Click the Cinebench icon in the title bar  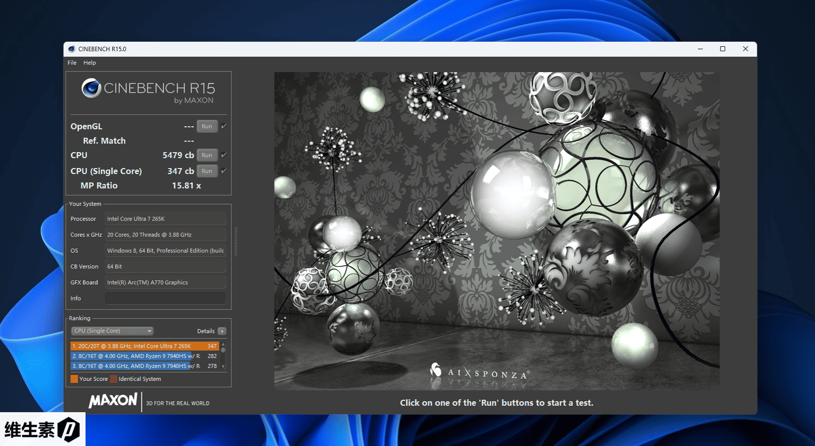coord(72,49)
